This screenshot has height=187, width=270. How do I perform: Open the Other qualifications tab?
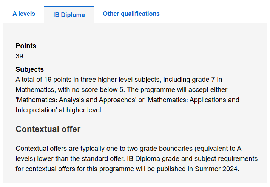click(131, 14)
